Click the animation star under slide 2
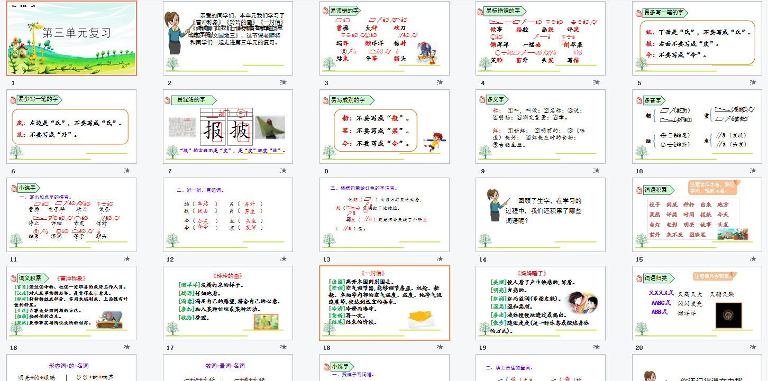This screenshot has height=381, width=768. coord(284,82)
